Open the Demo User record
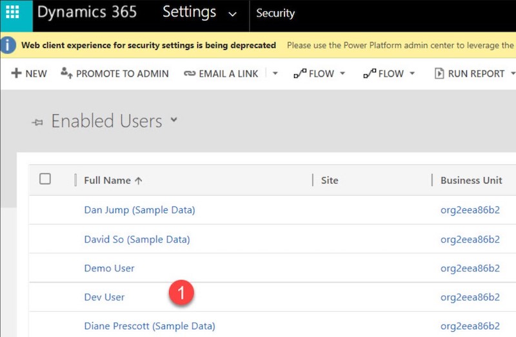The image size is (516, 337). point(109,268)
